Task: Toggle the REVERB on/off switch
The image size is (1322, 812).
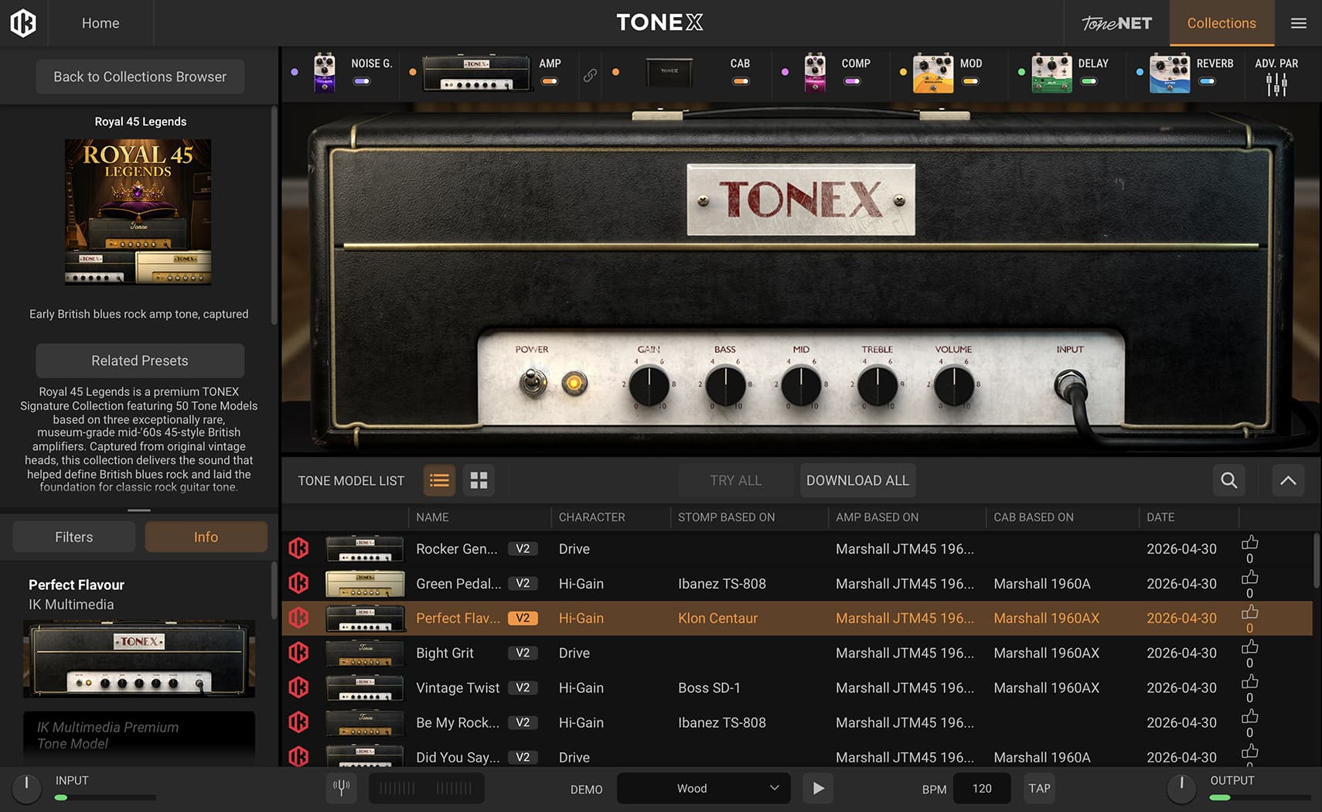Action: [x=1207, y=81]
